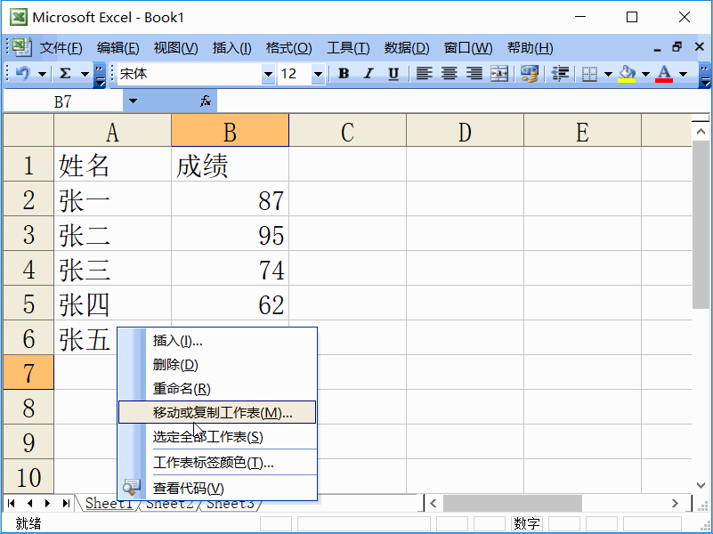Choose 插入(I)... in context menu

click(217, 340)
